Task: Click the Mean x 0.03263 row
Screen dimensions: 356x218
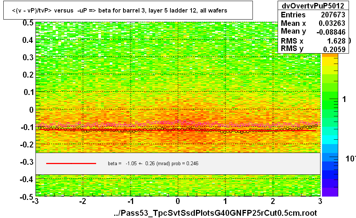Action: pyautogui.click(x=313, y=23)
